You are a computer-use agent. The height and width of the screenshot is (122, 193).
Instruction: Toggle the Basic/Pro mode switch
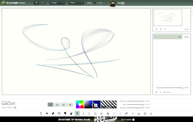[96, 3]
